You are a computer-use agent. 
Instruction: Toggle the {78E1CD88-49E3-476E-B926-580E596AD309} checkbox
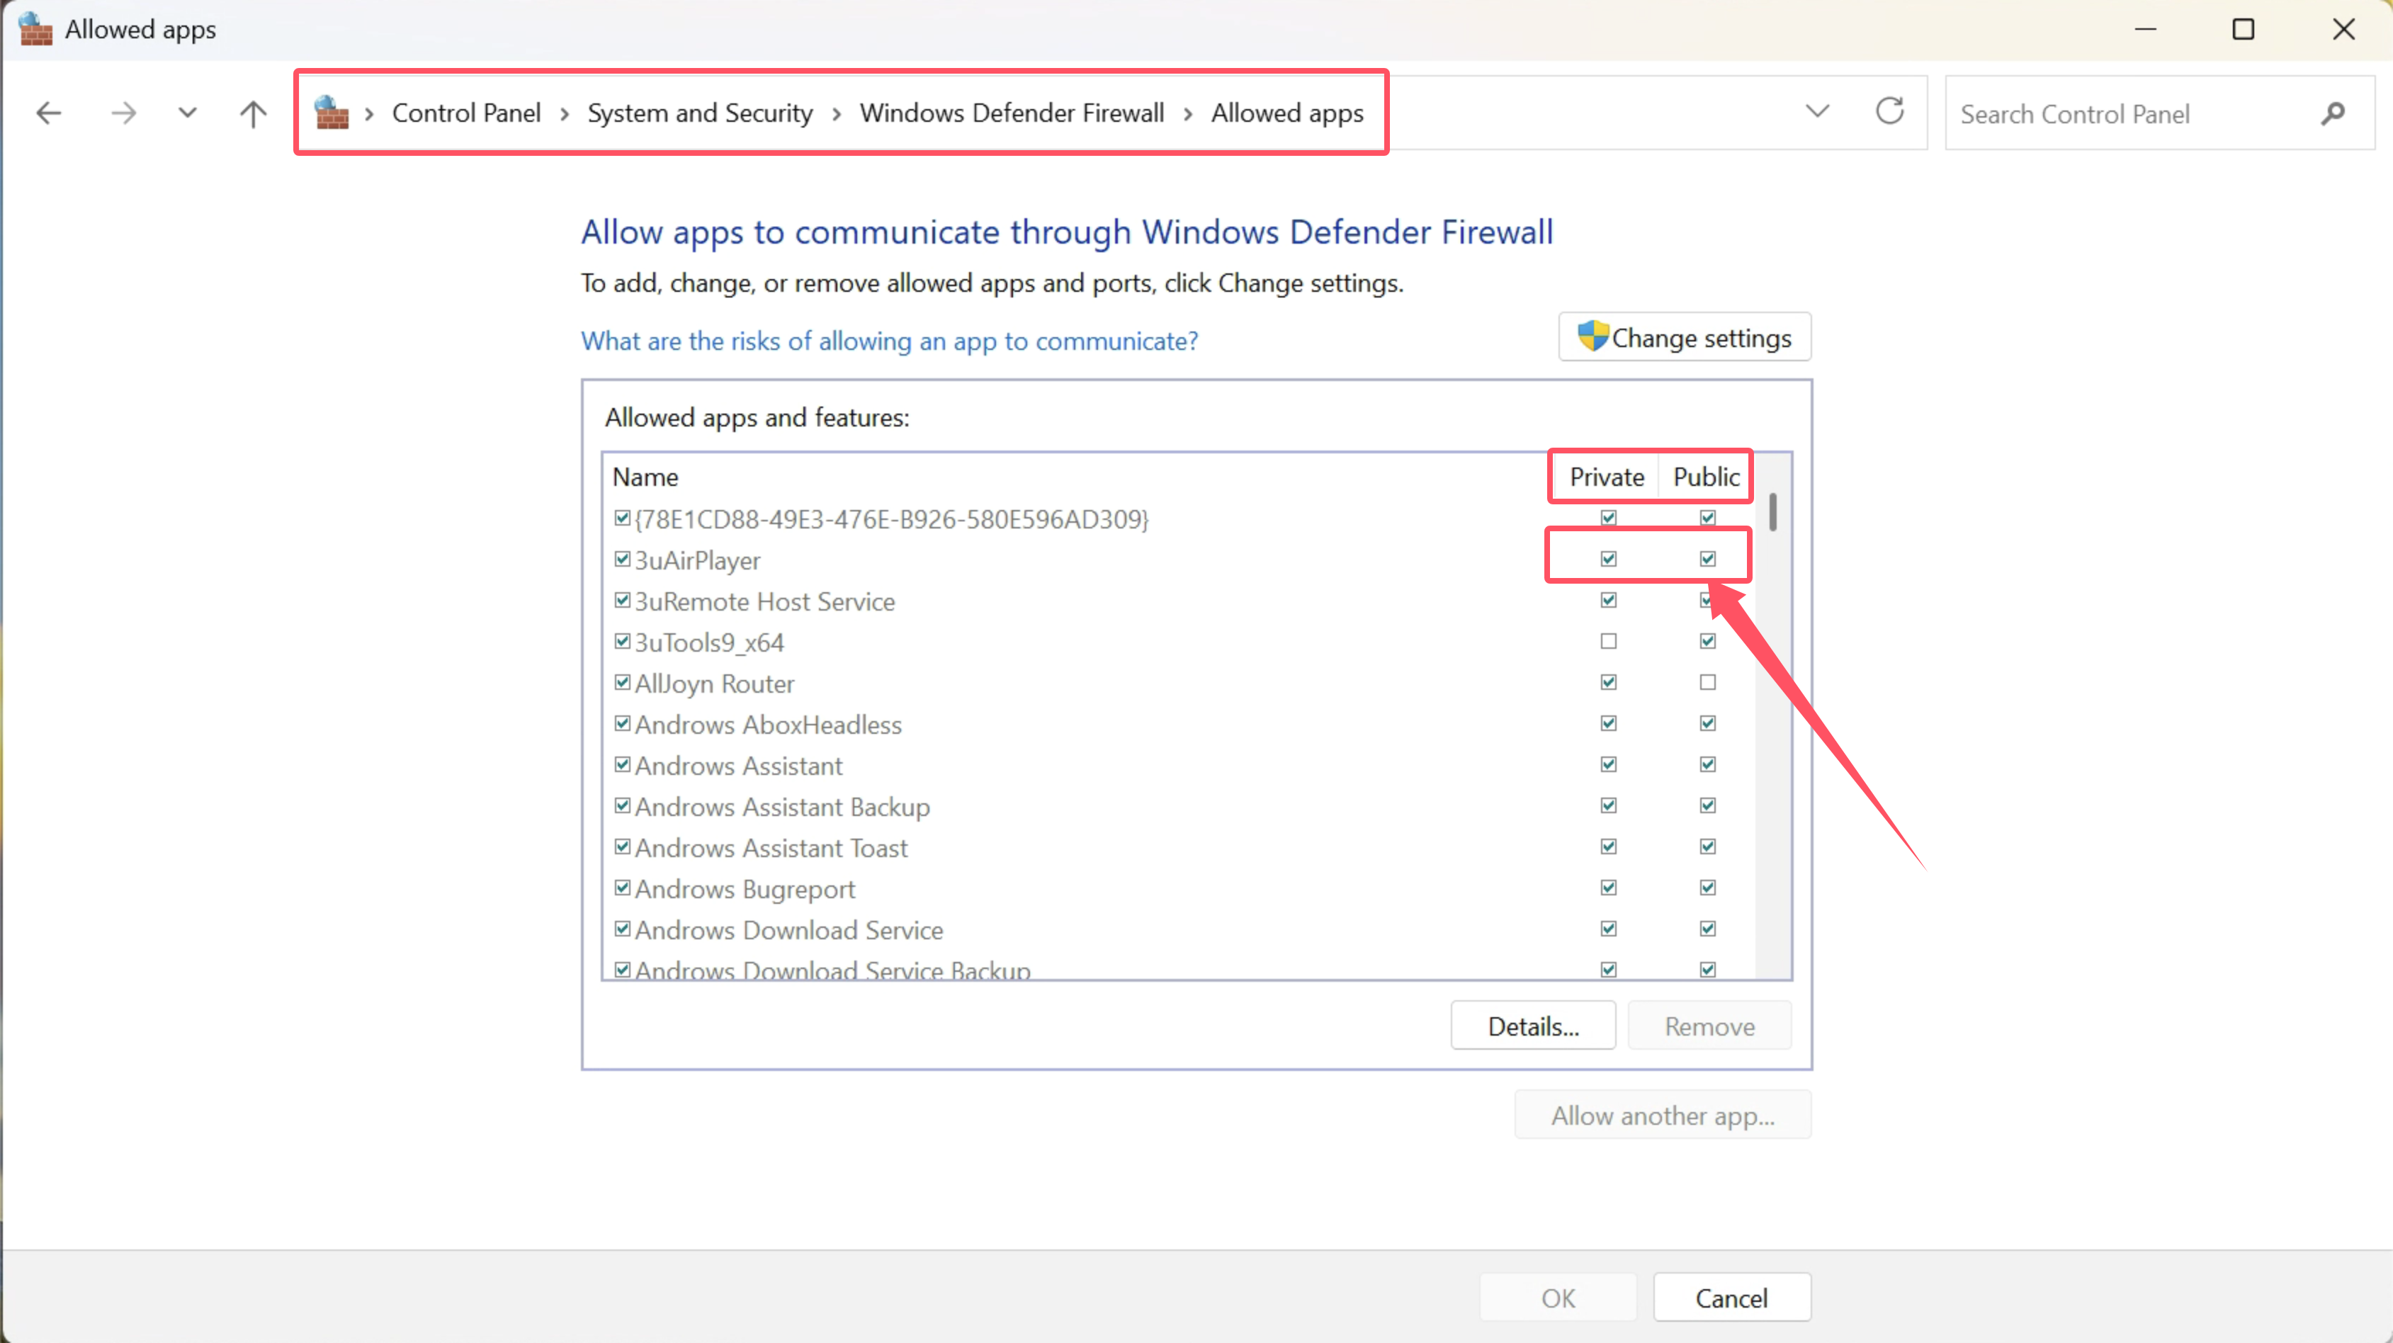tap(623, 517)
